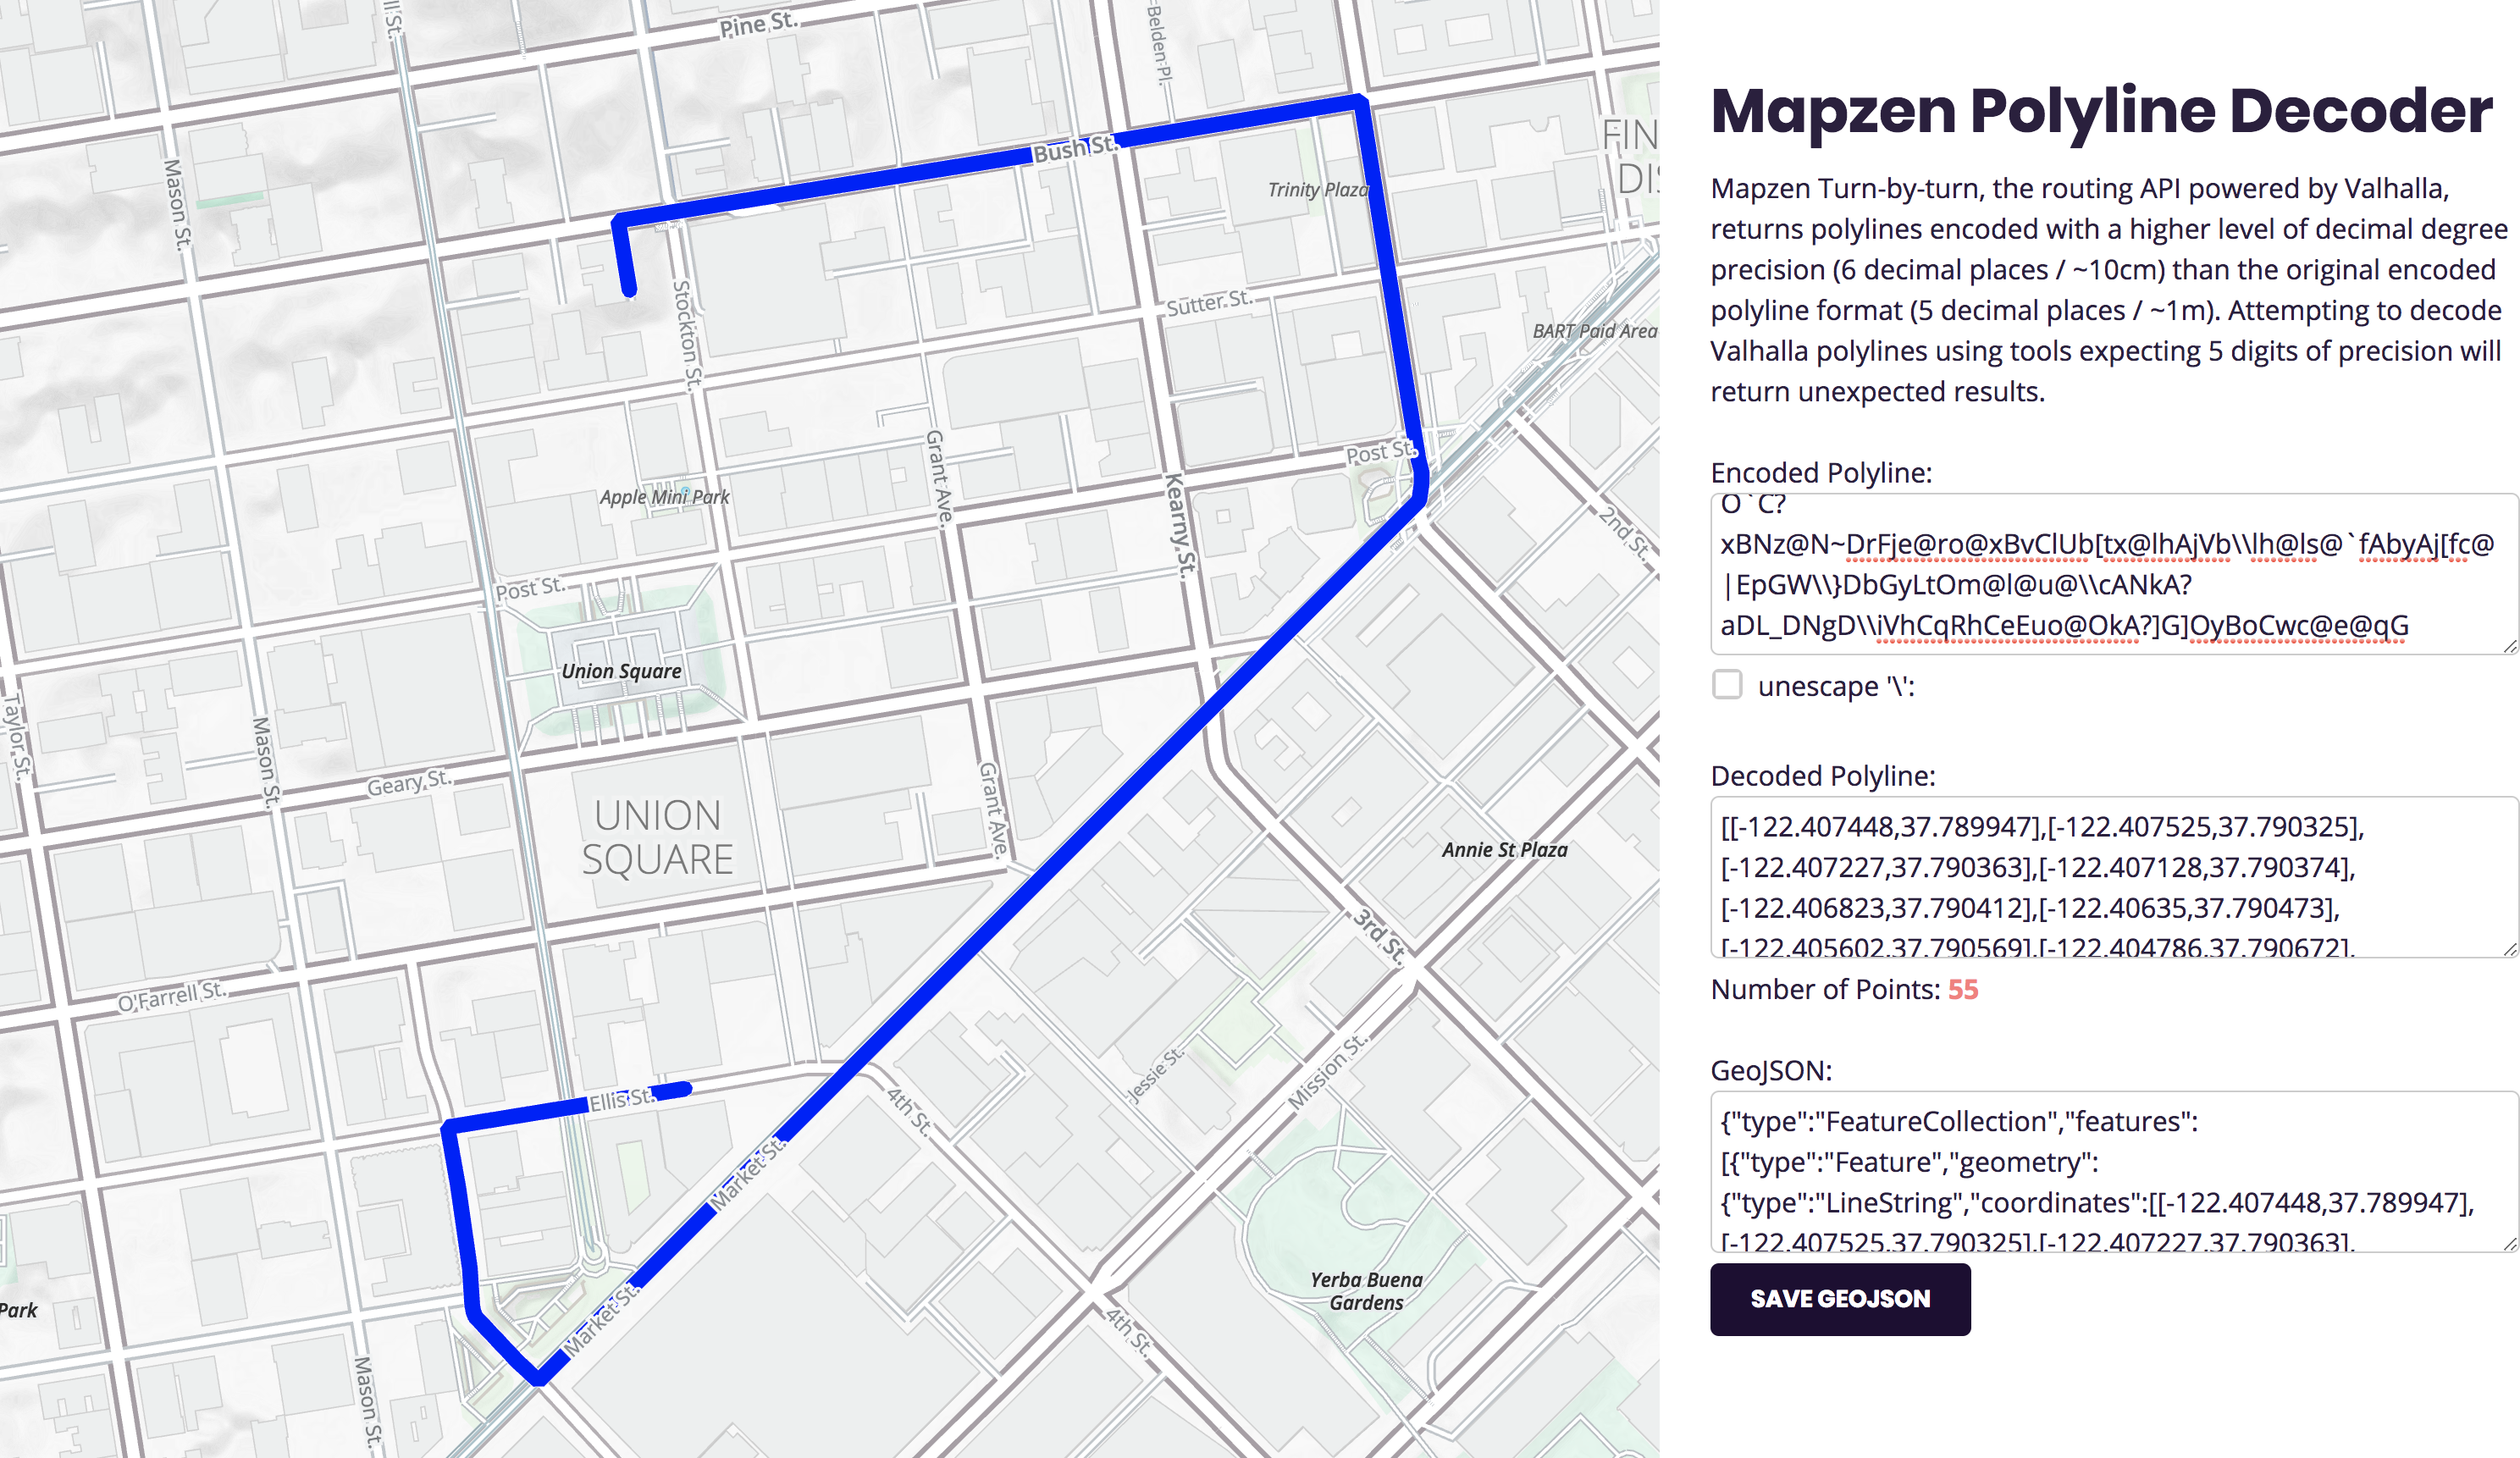Click the Yerba Buena Gardens label
The height and width of the screenshot is (1458, 2520).
[1366, 1291]
